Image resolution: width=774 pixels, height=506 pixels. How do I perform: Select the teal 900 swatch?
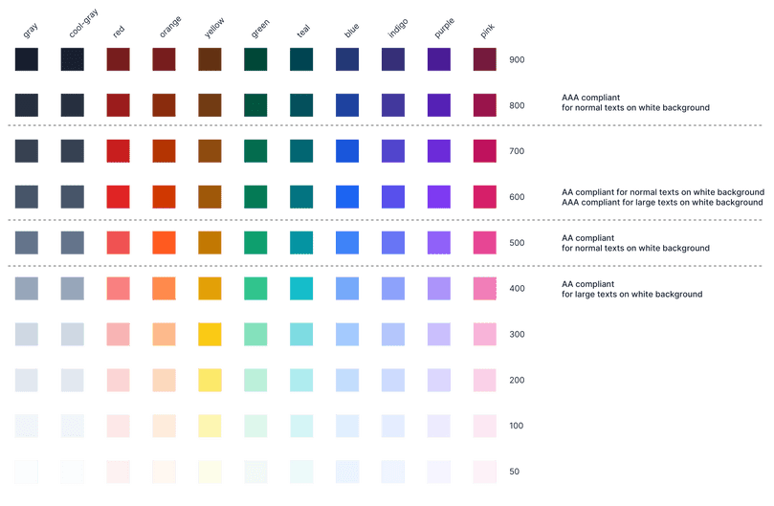coord(301,59)
